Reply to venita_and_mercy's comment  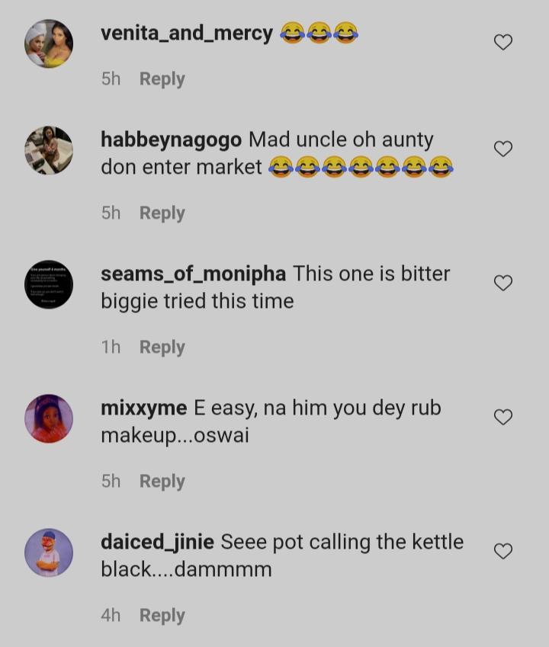[162, 79]
